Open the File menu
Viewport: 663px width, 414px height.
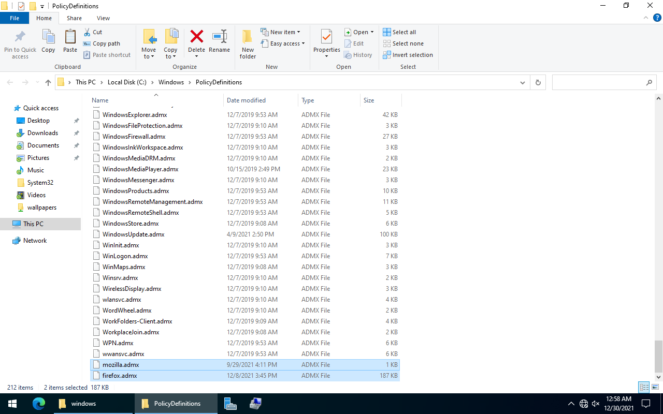(15, 18)
